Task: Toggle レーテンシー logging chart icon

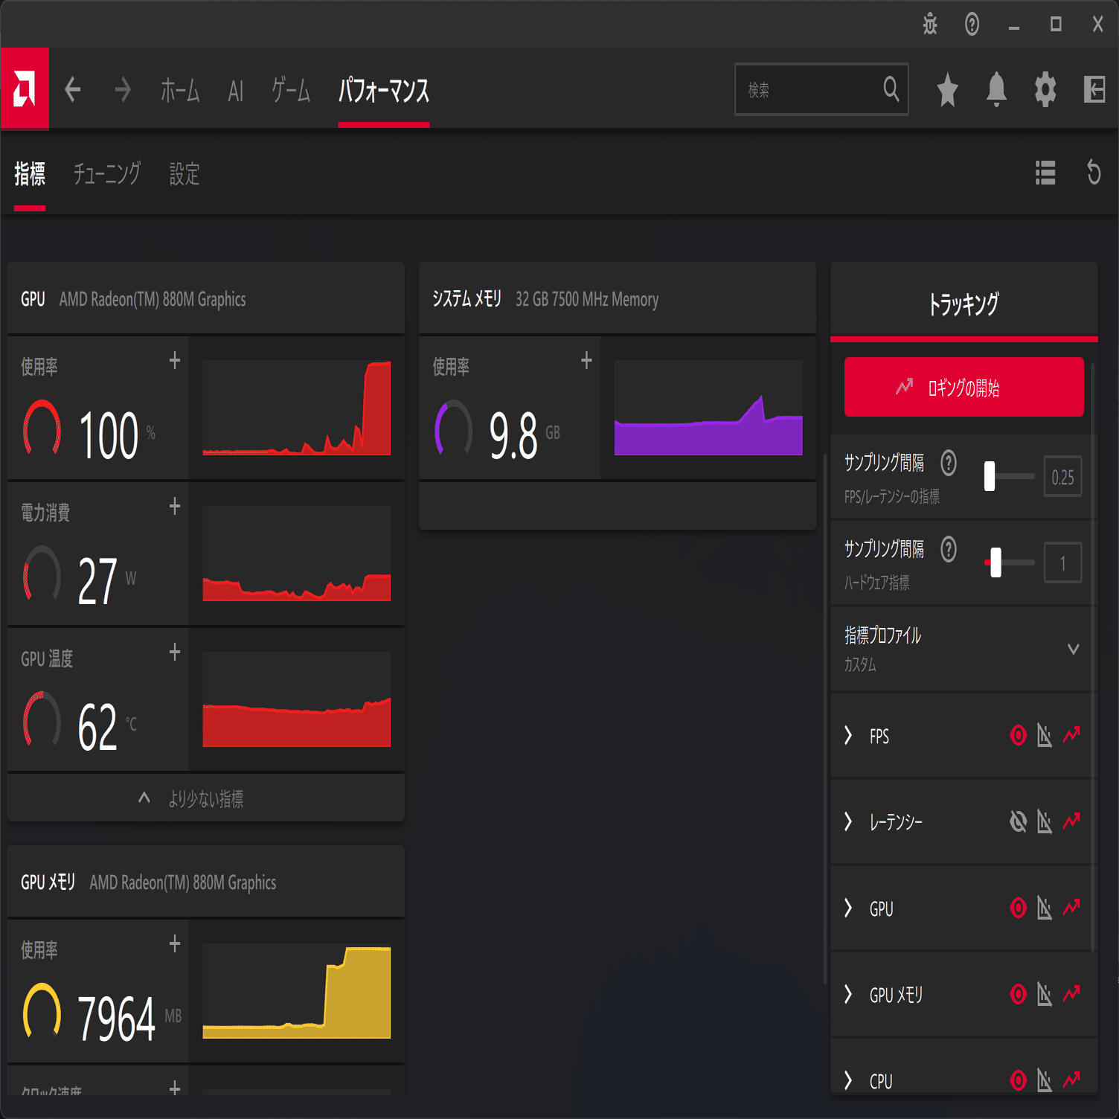Action: pos(1072,821)
